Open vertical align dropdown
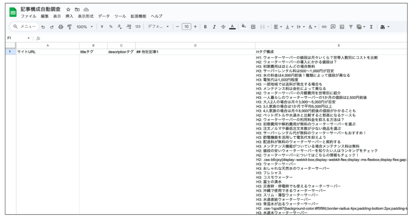The height and width of the screenshot is (219, 413). pyautogui.click(x=290, y=27)
